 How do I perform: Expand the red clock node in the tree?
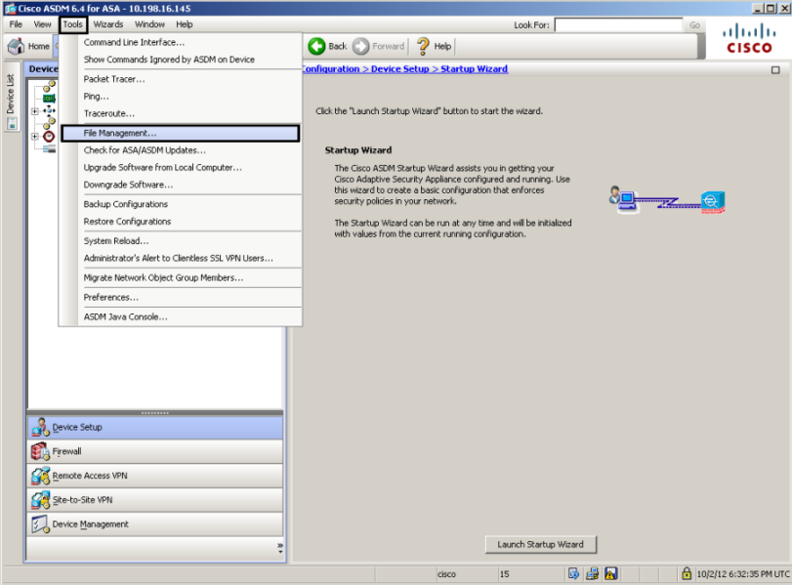point(35,137)
